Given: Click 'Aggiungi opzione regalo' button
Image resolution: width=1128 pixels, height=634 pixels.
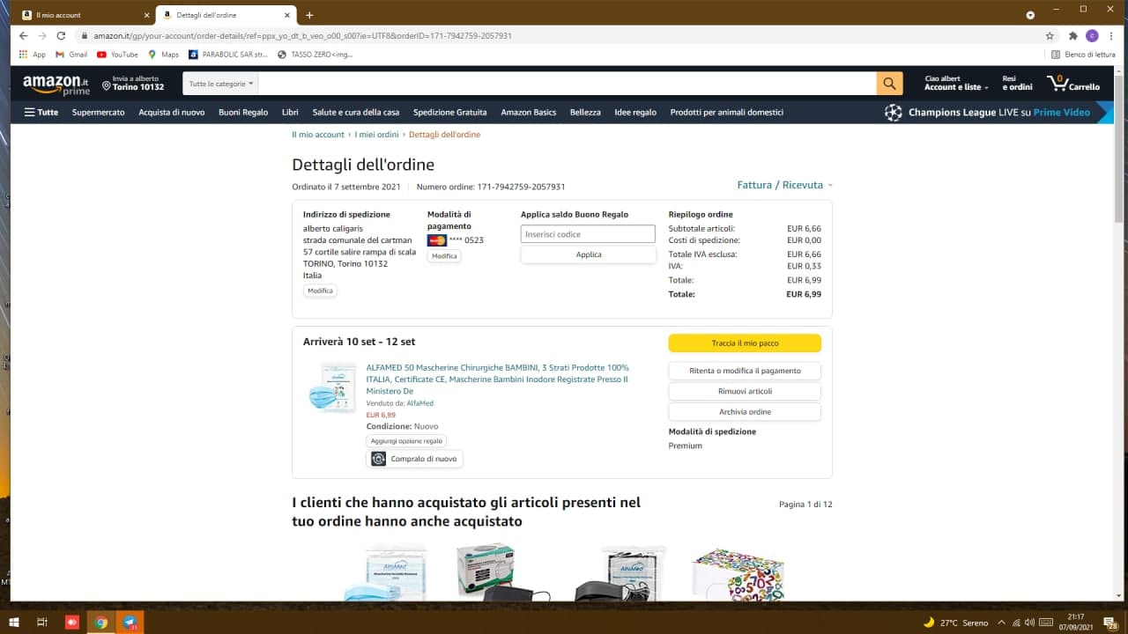Looking at the screenshot, I should pos(407,441).
